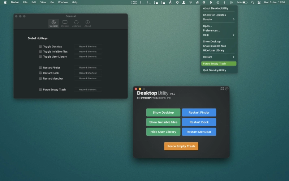Open Spotlight search in the menu bar

click(x=253, y=3)
